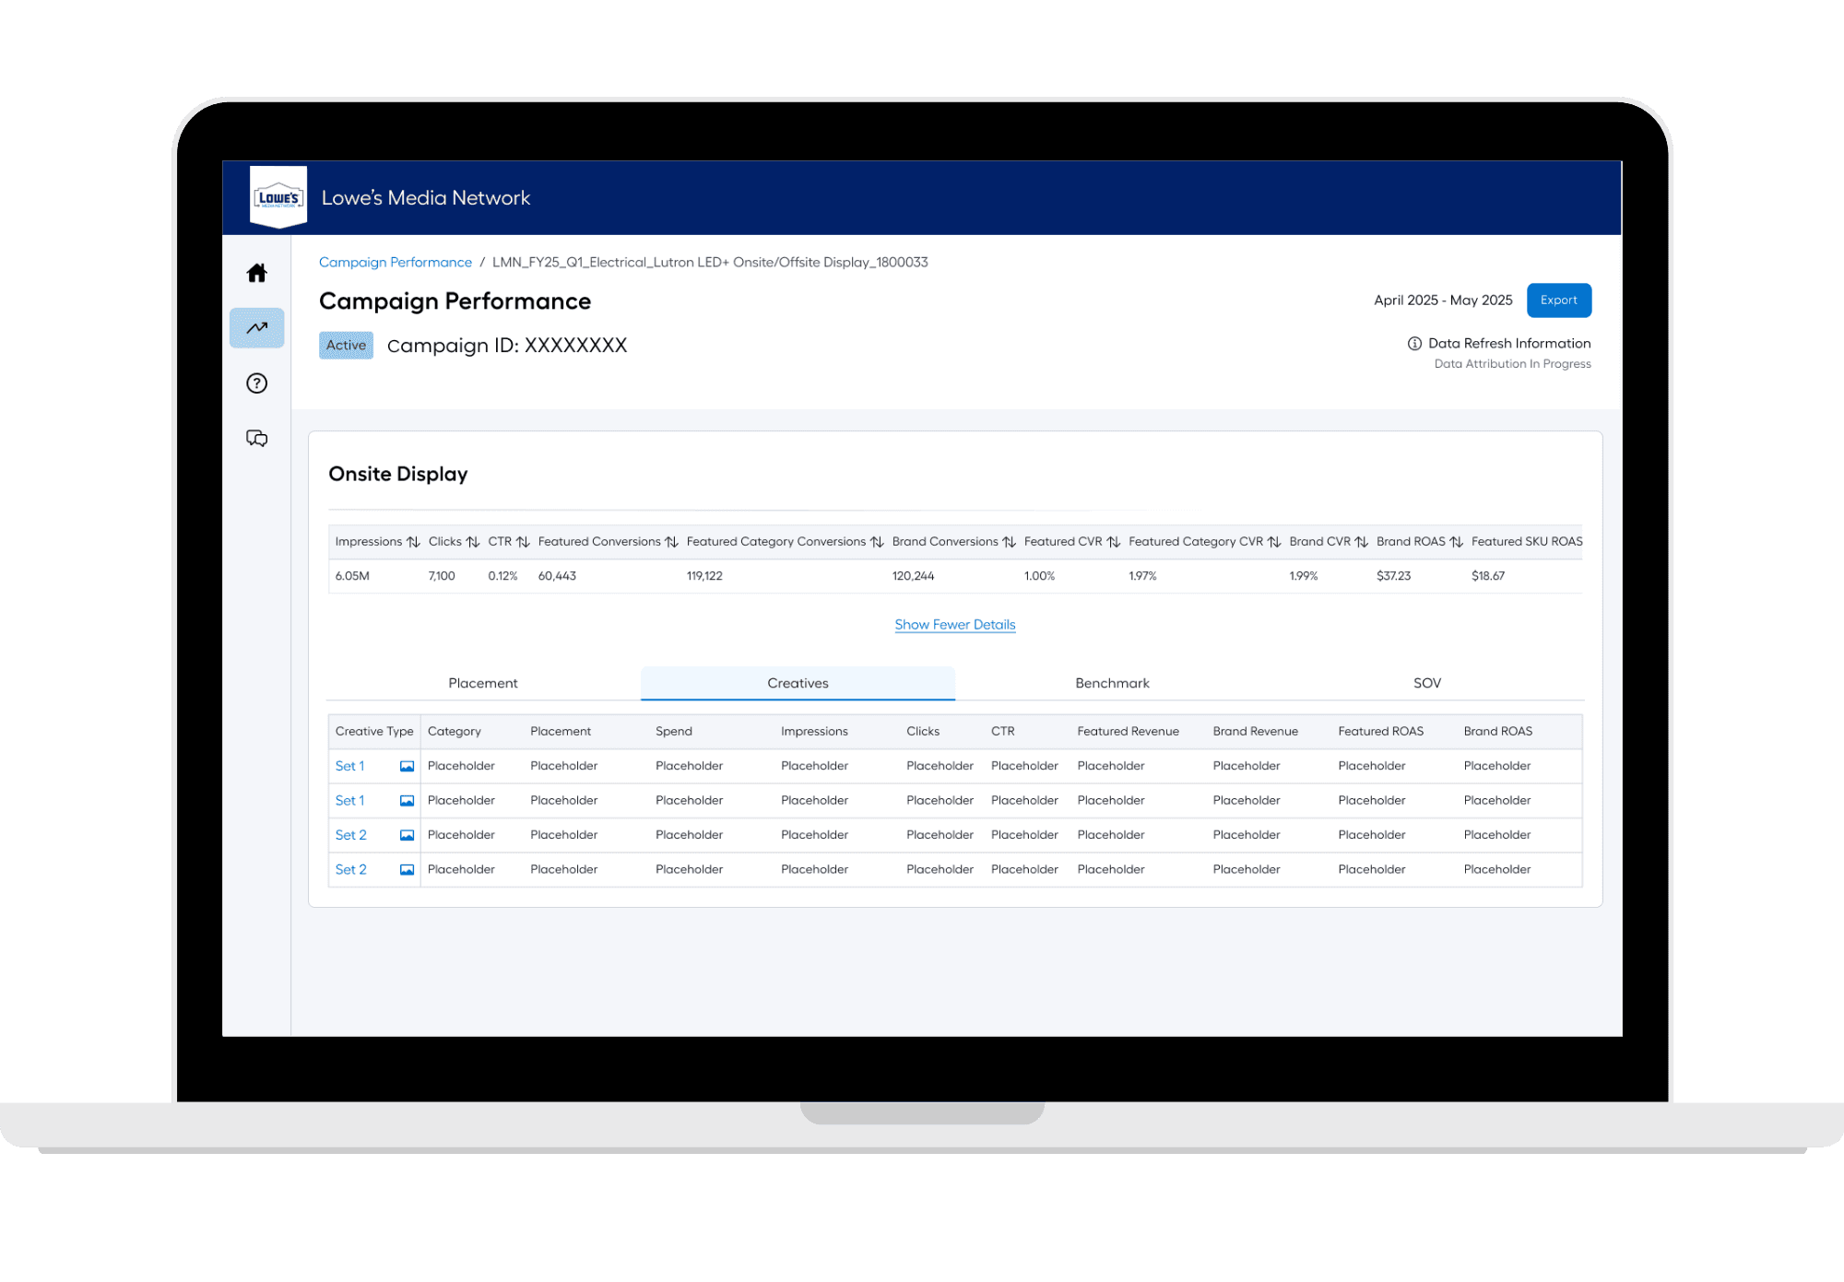Click the Home icon in sidebar
1844x1282 pixels.
tap(256, 273)
